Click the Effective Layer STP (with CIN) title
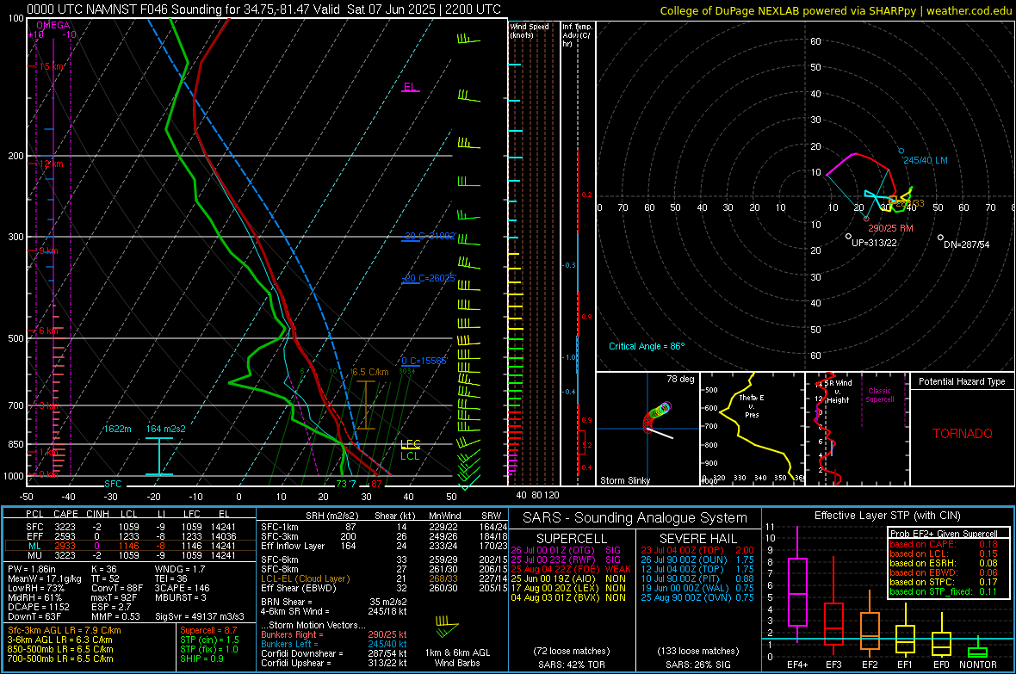Screen dimensions: 1016x674 pos(887,516)
